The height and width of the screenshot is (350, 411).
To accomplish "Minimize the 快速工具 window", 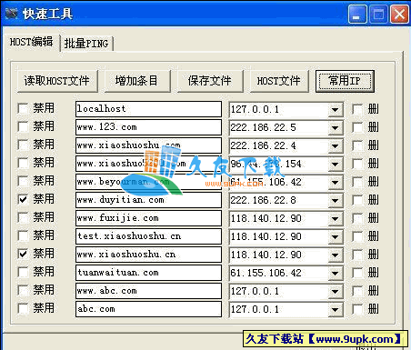I will click(357, 15).
